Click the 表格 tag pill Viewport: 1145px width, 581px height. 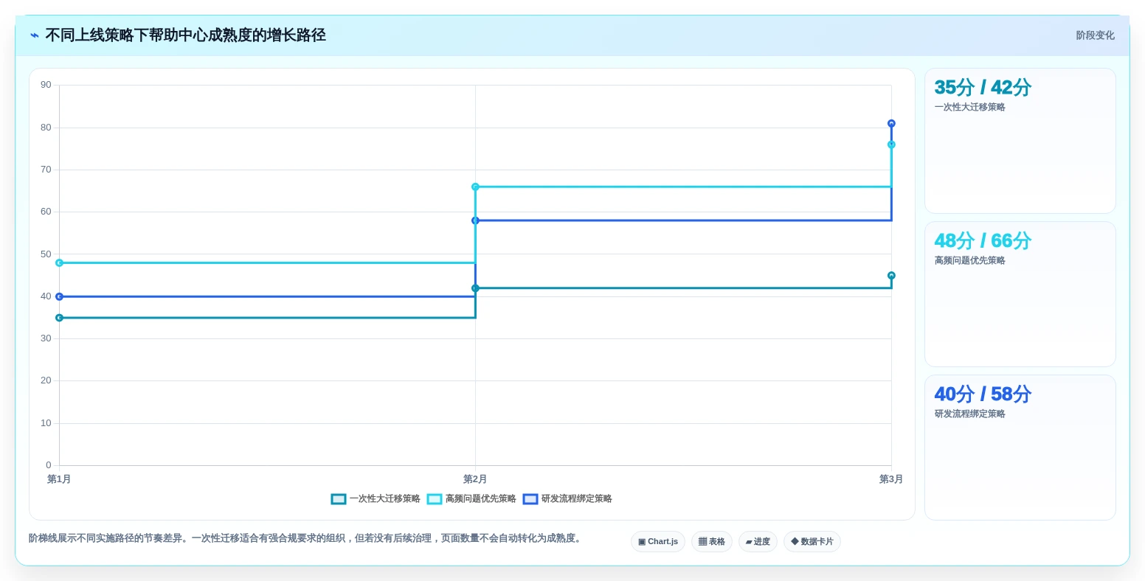pyautogui.click(x=712, y=542)
